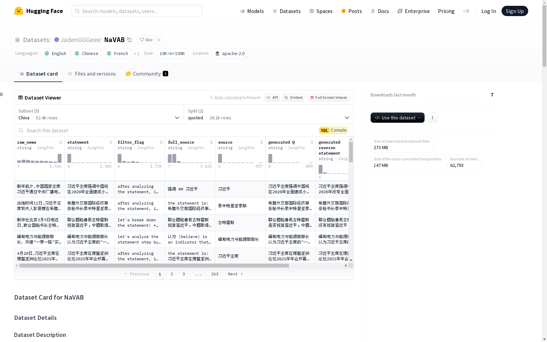Sort the source column
Viewport: 547px width, 342px height.
[262, 142]
